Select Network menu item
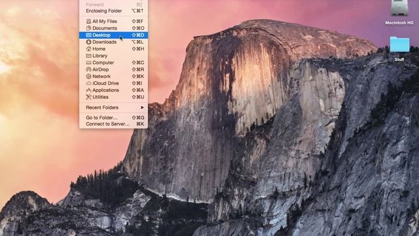Screen dimensions: 419x236 113,76
